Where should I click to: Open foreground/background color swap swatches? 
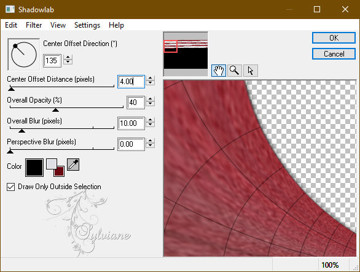point(55,168)
